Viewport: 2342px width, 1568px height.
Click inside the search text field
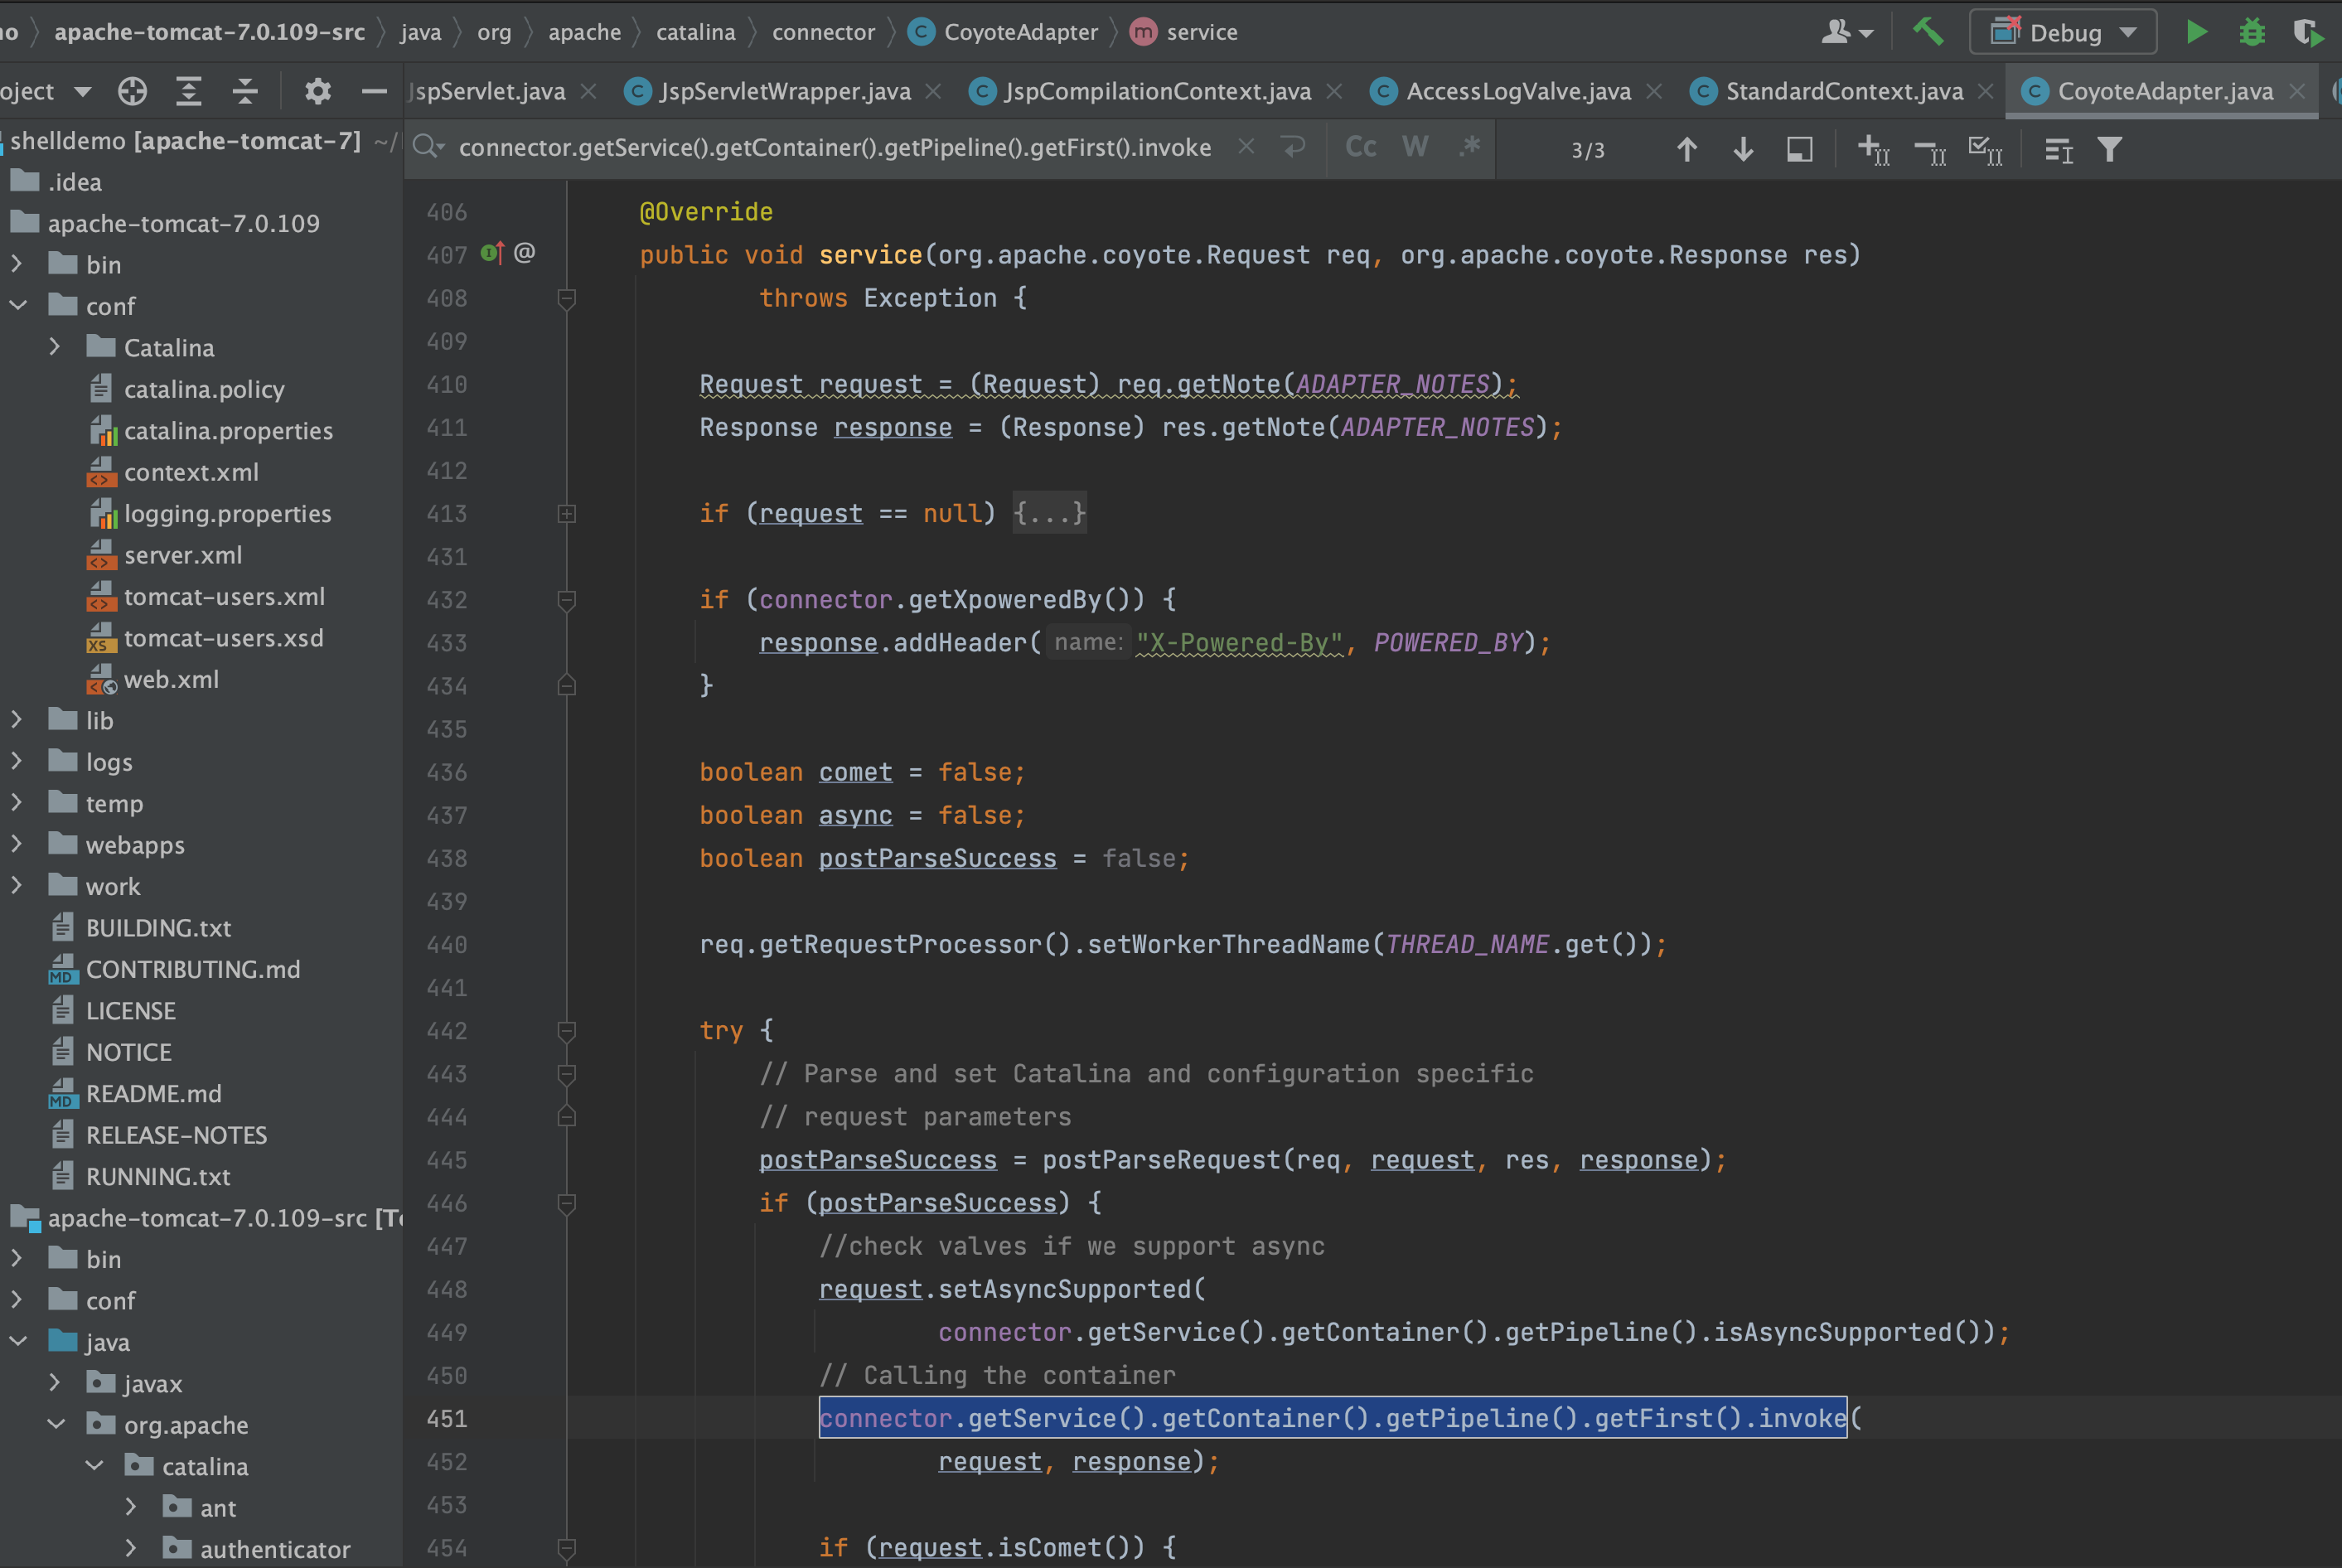coord(834,147)
